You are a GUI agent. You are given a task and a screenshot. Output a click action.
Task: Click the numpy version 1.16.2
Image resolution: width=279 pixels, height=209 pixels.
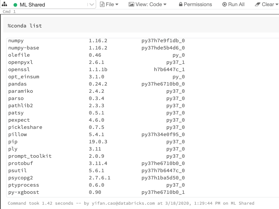point(98,41)
